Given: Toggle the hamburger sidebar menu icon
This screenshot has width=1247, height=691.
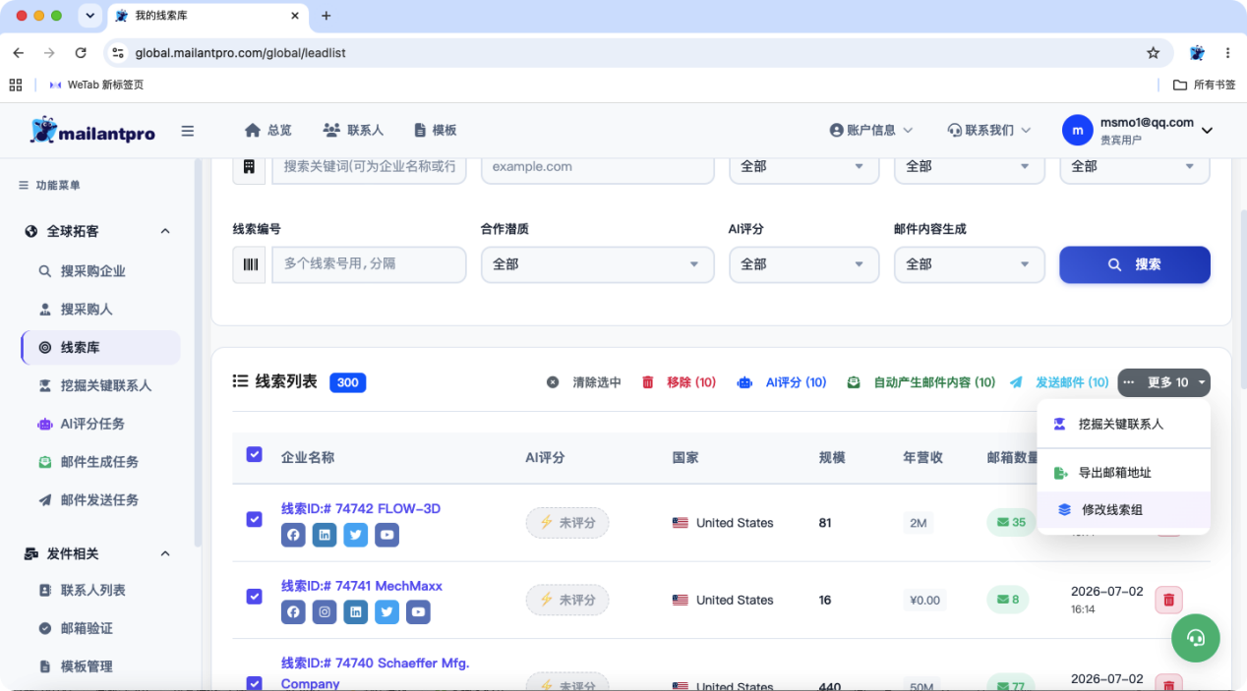Looking at the screenshot, I should pyautogui.click(x=188, y=131).
